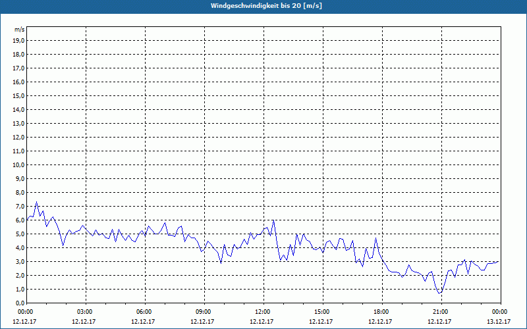Select the '13,0' axis tick label
The image size is (527, 329).
click(x=18, y=124)
